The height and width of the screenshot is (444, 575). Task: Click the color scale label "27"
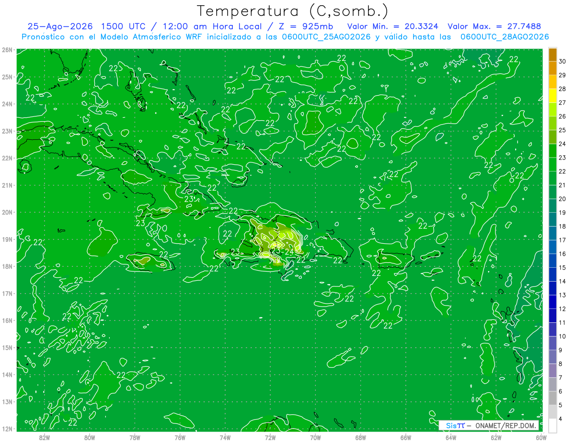point(562,102)
